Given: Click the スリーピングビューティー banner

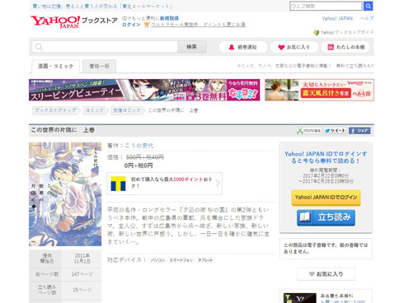Looking at the screenshot, I should (x=144, y=90).
